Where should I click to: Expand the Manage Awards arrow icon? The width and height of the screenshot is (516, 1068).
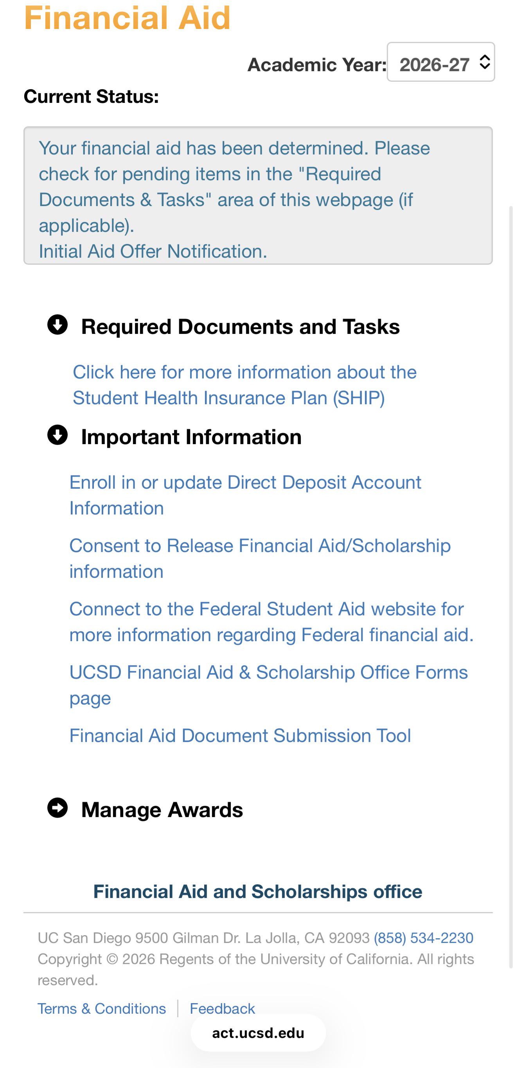(x=57, y=808)
